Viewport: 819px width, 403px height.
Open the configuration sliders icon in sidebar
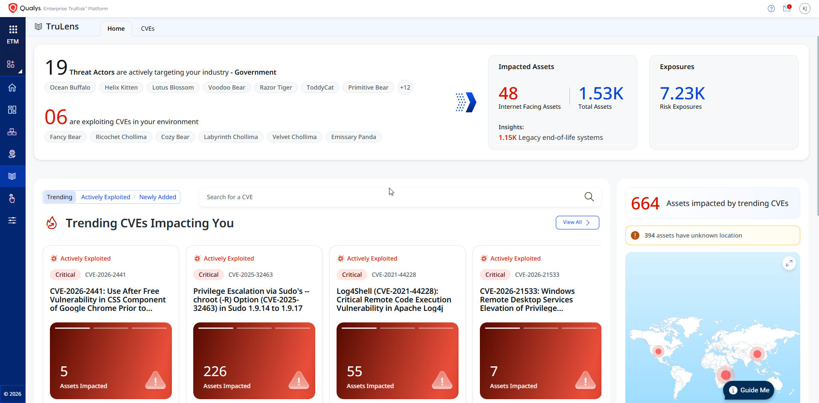point(12,220)
